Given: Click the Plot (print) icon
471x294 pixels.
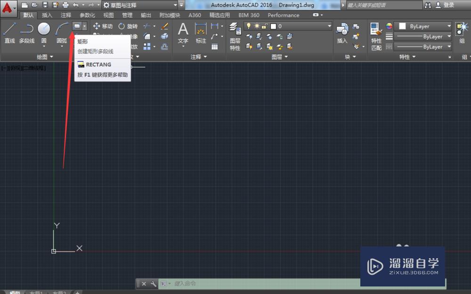Looking at the screenshot, I should tap(65, 5).
